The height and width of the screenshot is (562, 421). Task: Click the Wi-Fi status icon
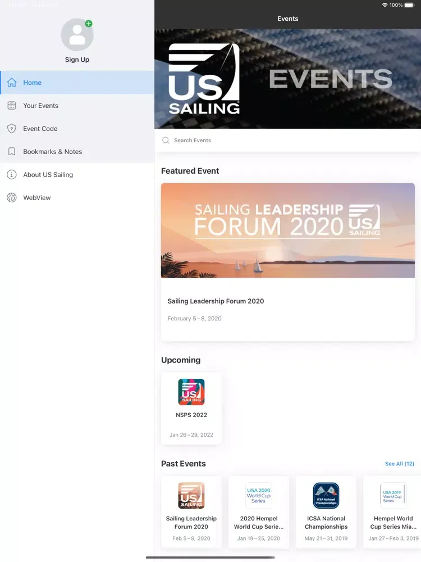pyautogui.click(x=385, y=5)
